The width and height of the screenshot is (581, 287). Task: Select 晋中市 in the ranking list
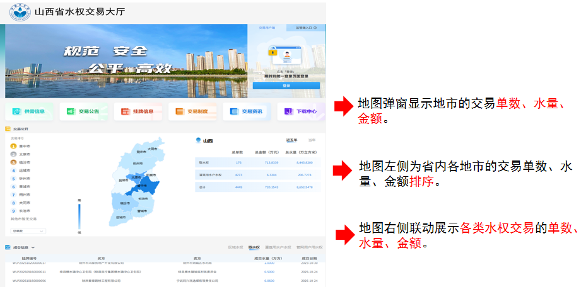coord(24,146)
